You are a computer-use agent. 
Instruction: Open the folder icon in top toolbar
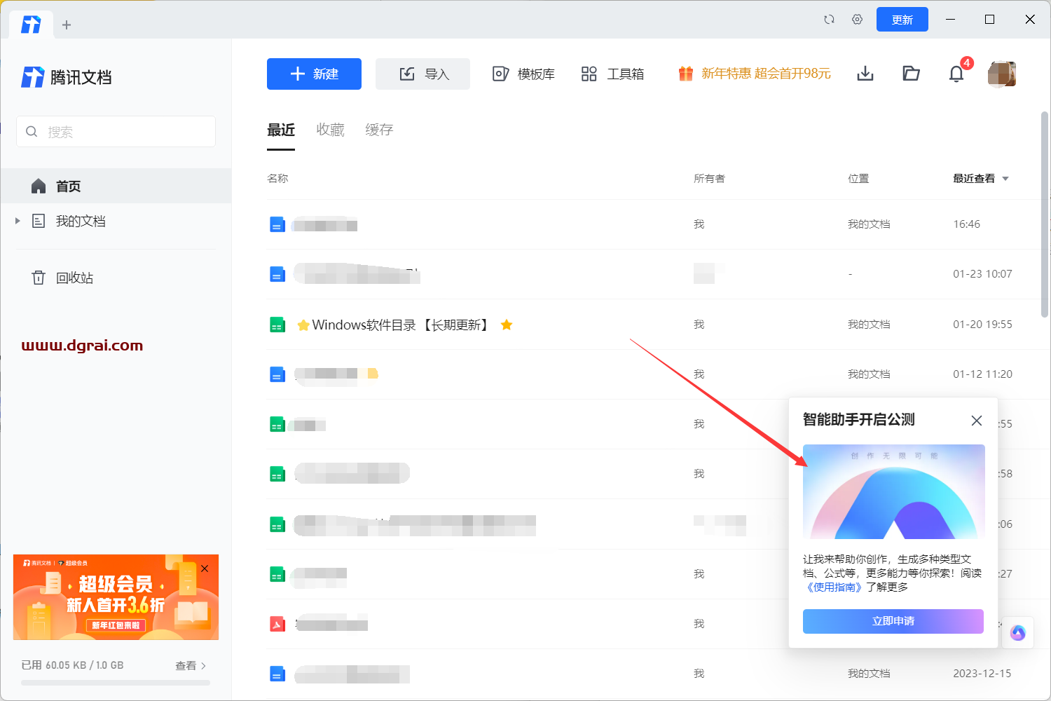[x=911, y=74]
